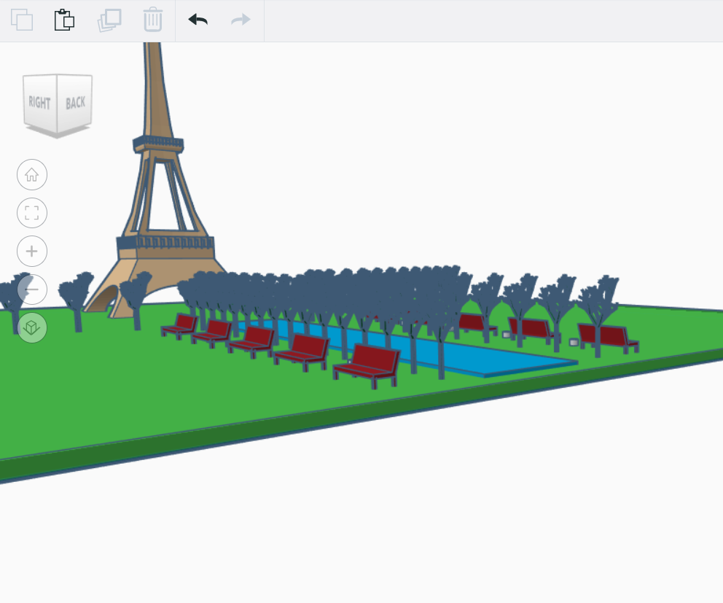The width and height of the screenshot is (723, 603).
Task: Click the Fit all in view icon
Action: point(31,213)
